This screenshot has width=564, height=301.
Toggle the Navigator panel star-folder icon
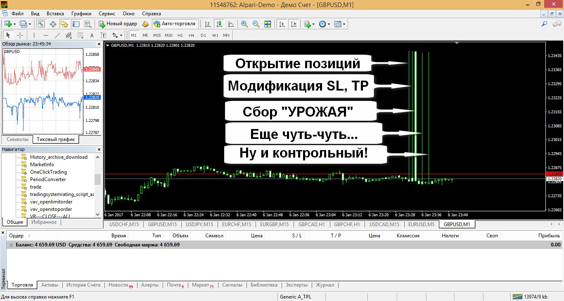pos(64,24)
